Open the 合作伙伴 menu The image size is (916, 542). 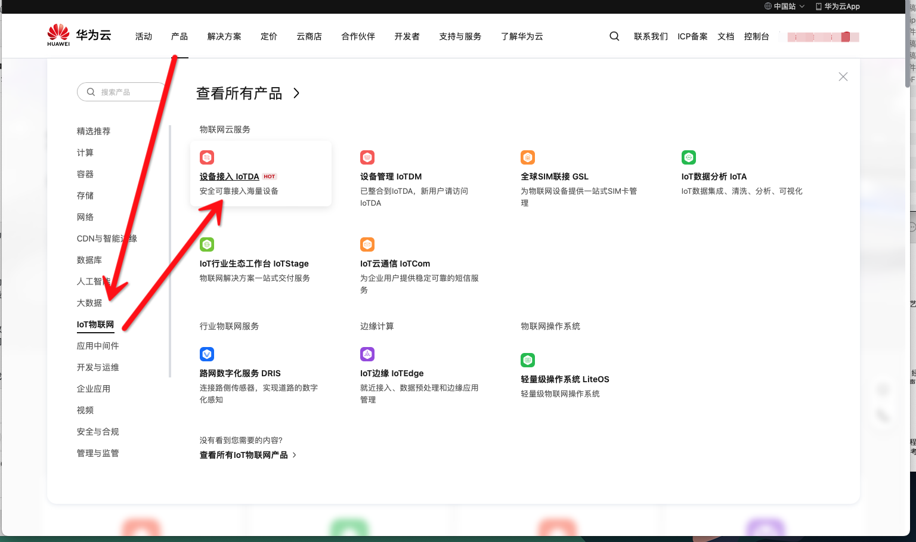coord(358,36)
